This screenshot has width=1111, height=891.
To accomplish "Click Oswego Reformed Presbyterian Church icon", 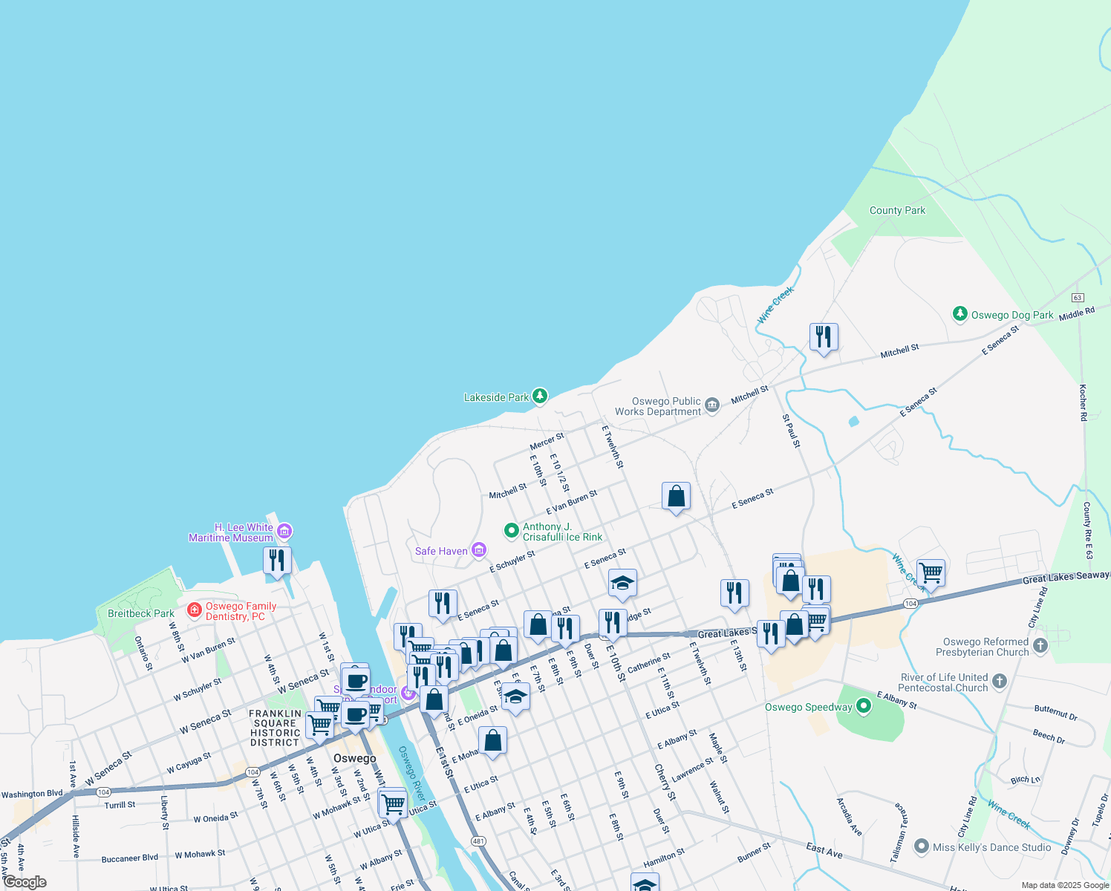I will [x=1040, y=645].
